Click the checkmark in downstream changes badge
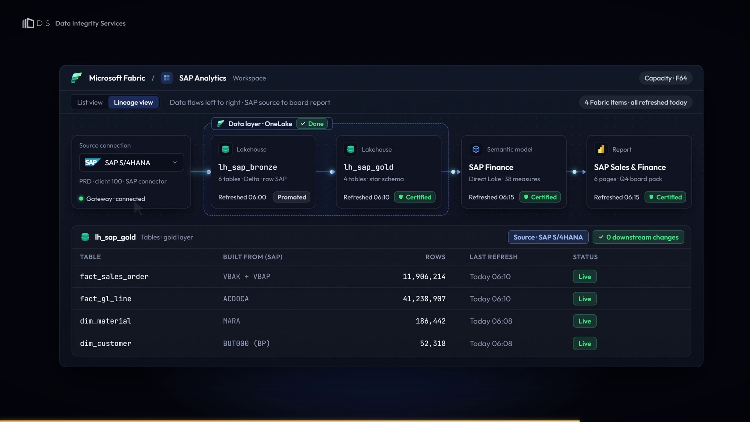750x422 pixels. pyautogui.click(x=601, y=237)
